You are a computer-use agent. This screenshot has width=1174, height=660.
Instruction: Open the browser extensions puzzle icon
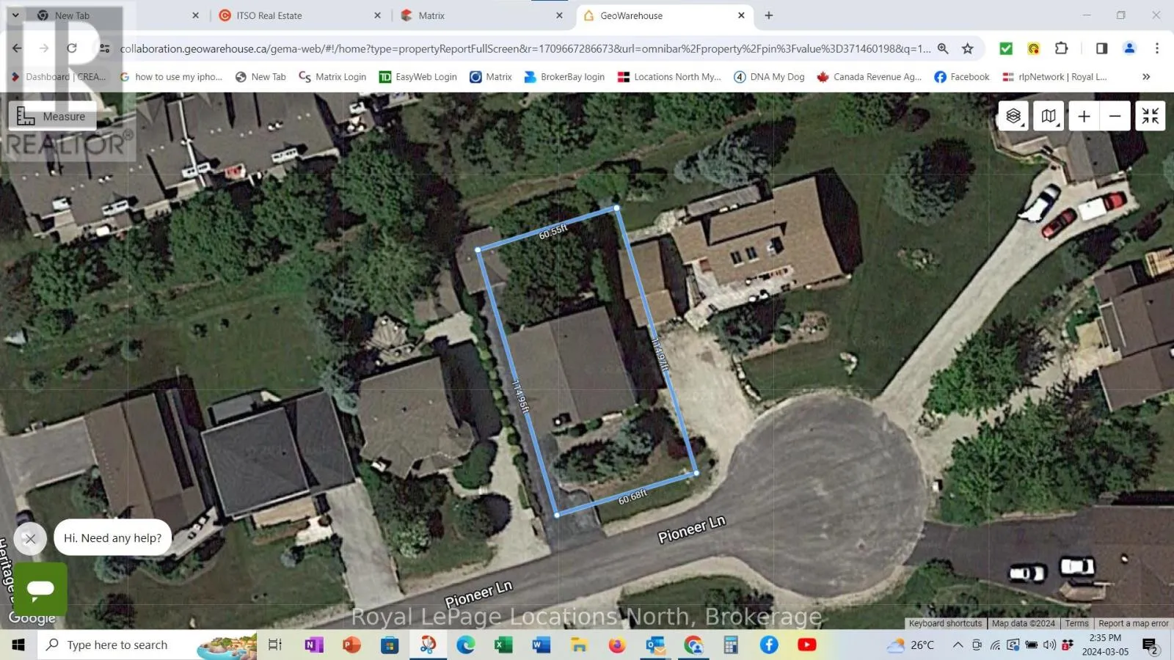coord(1061,48)
